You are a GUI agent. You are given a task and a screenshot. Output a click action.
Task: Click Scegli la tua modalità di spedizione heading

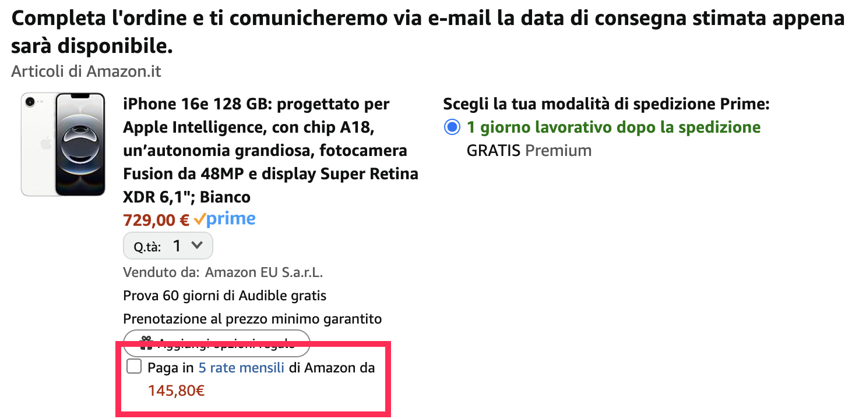coord(606,104)
